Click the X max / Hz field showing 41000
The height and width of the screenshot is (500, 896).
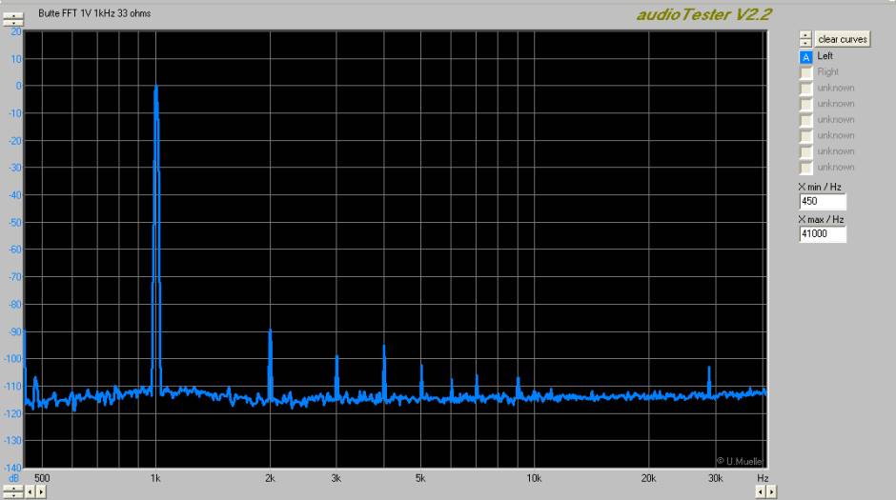pos(823,234)
